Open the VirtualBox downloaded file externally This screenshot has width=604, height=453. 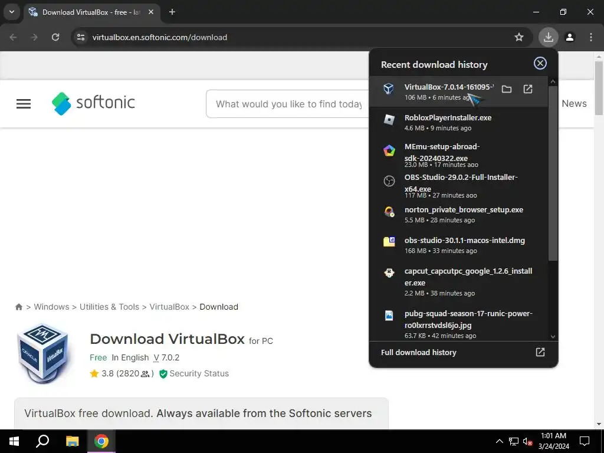click(x=528, y=90)
